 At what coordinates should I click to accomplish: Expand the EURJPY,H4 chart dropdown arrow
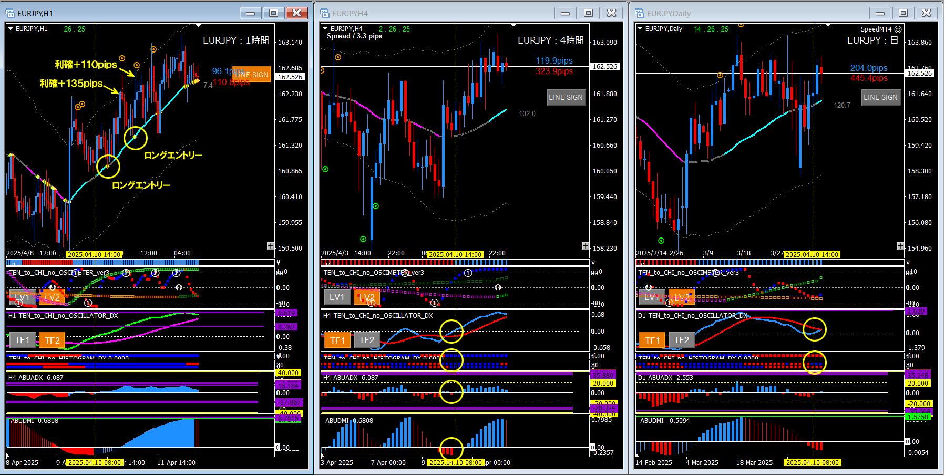[x=325, y=29]
